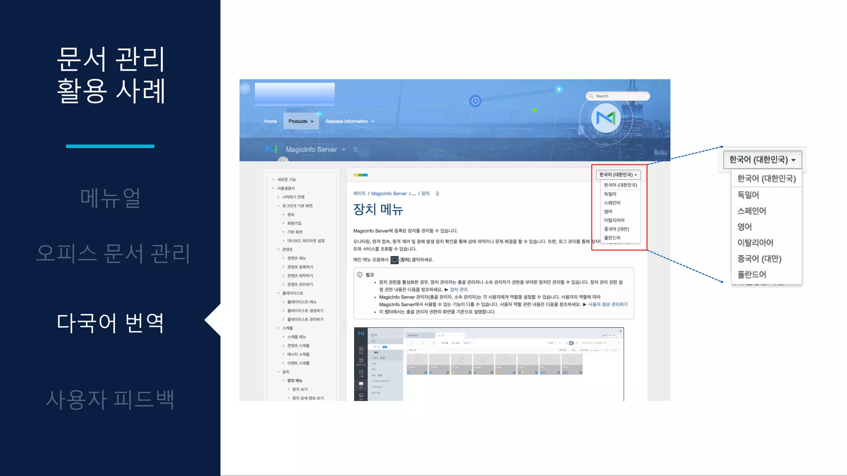Click the wifi icon at banner corner
Image resolution: width=847 pixels, height=476 pixels.
coord(245,88)
